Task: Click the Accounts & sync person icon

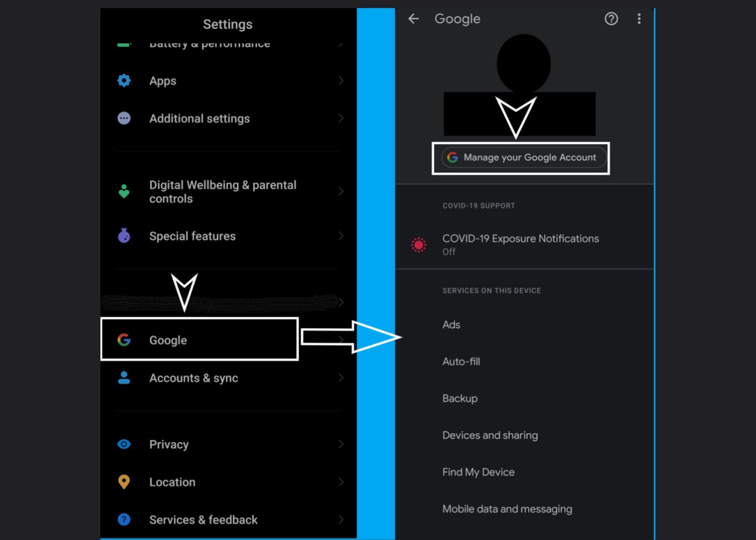Action: (124, 378)
